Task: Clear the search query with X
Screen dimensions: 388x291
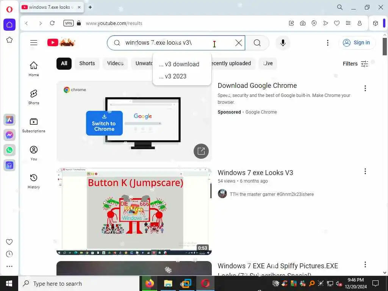Action: click(x=239, y=43)
